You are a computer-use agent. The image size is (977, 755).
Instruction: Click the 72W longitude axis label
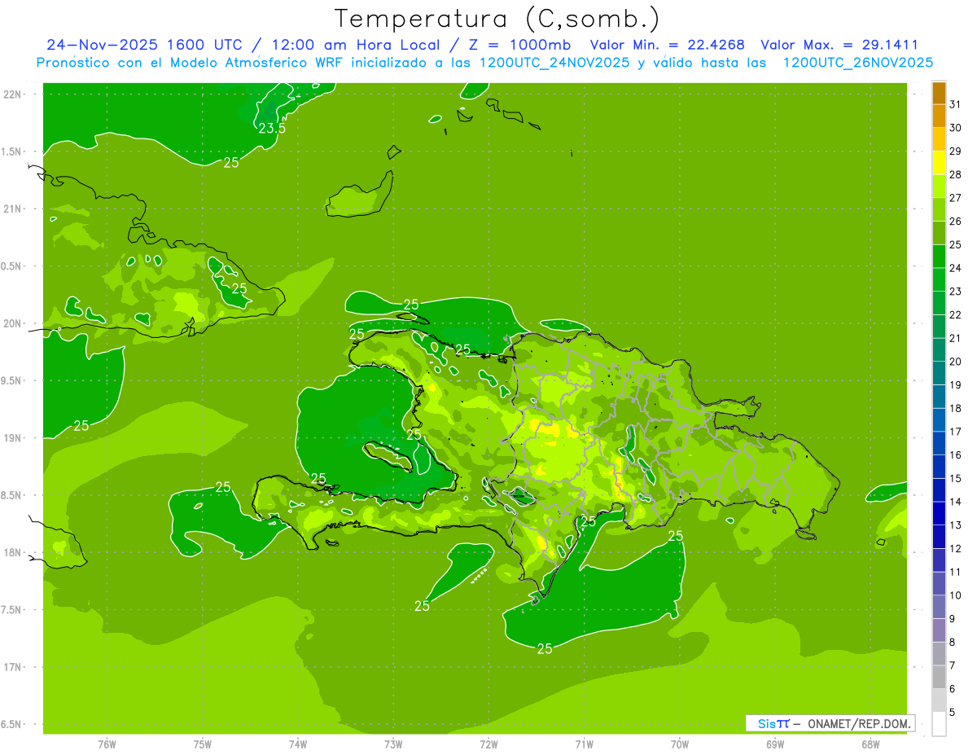[488, 744]
